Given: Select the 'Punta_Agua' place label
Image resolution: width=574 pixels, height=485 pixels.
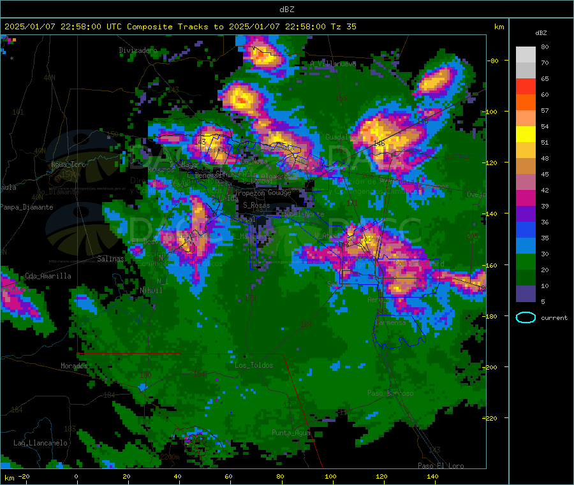Looking at the screenshot, I should point(291,433).
